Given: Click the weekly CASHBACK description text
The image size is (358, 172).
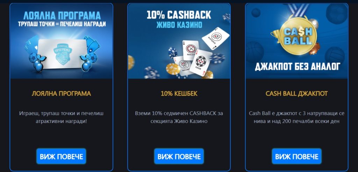Looking at the screenshot, I should [179, 117].
